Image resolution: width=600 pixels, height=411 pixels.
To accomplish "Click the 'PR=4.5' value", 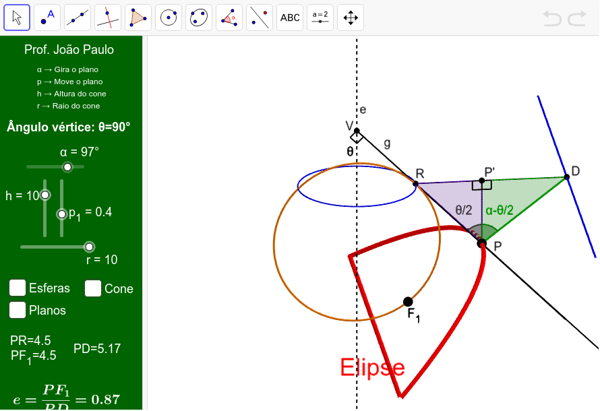I will point(30,340).
